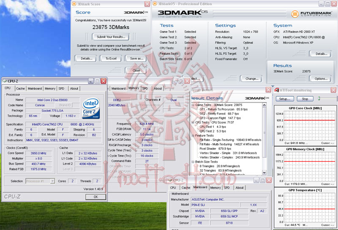Select 'GT3 - Canyon Flight' result row
This screenshot has height=230, width=338.
coord(220,118)
